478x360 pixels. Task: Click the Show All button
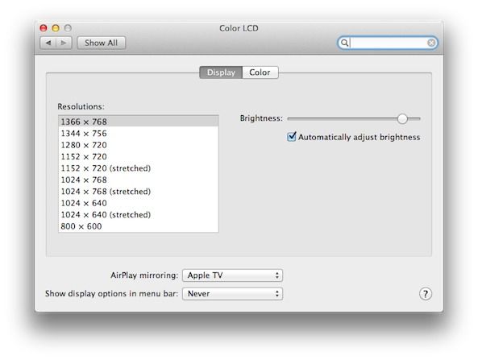coord(102,43)
